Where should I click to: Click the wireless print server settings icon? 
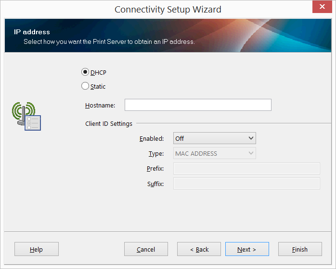coord(26,116)
